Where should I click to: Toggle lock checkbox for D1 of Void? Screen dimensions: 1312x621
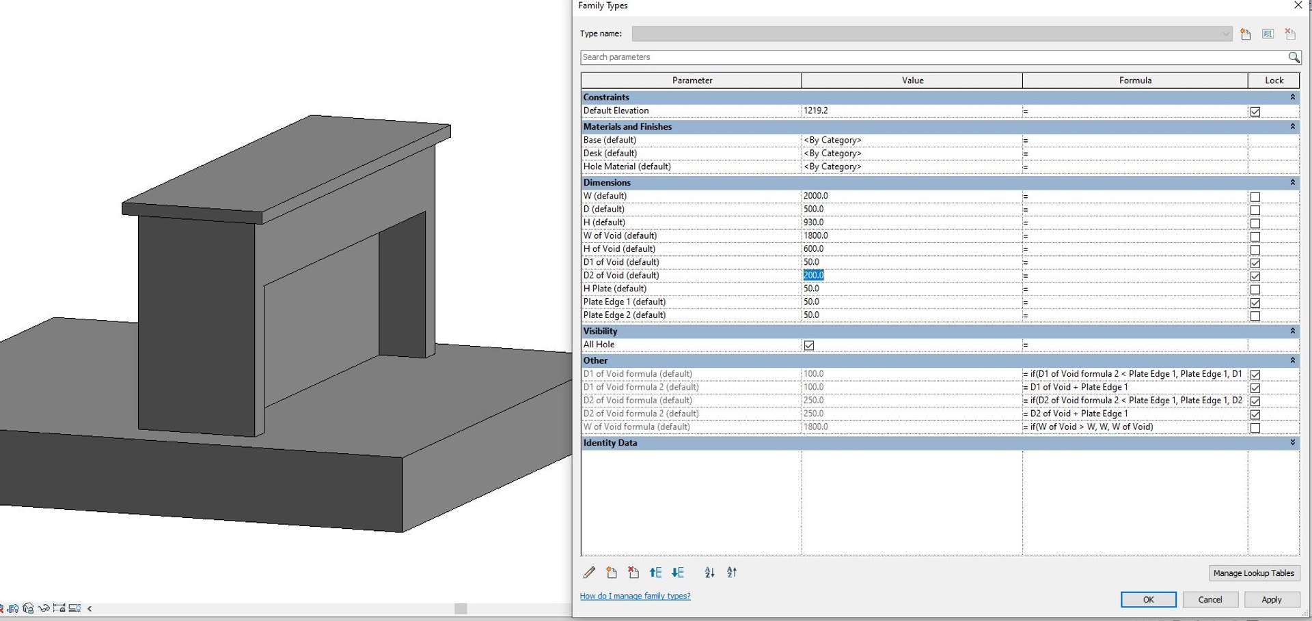point(1255,263)
